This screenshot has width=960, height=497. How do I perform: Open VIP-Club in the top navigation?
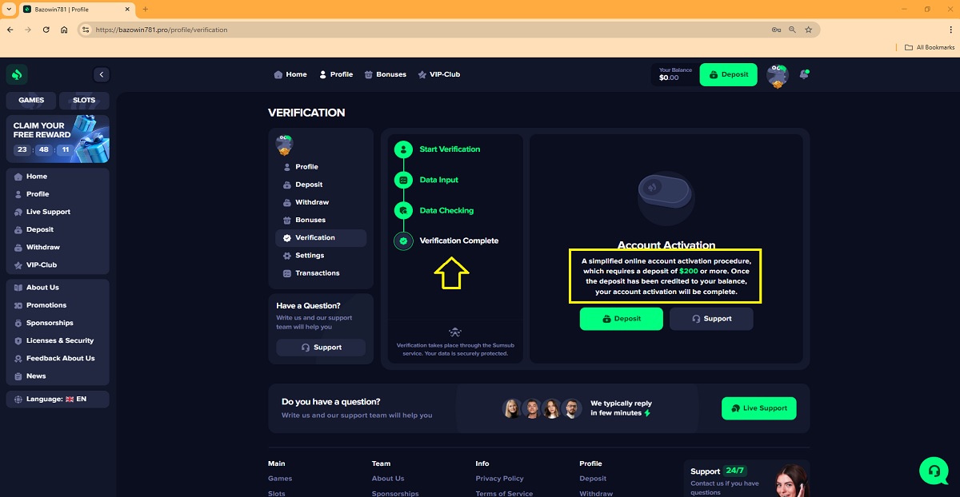pyautogui.click(x=438, y=74)
